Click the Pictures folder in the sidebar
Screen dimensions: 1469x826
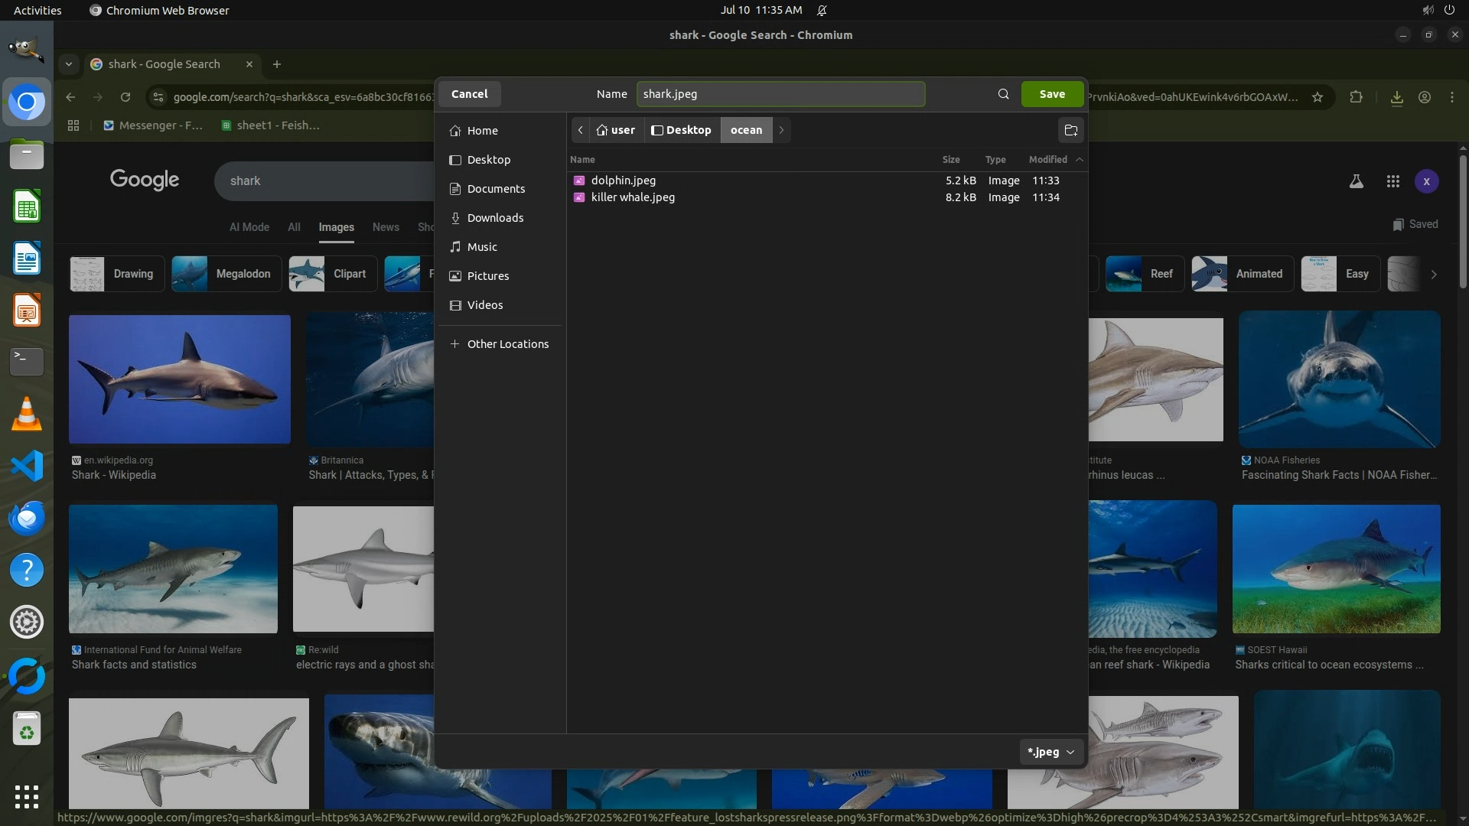pos(487,276)
